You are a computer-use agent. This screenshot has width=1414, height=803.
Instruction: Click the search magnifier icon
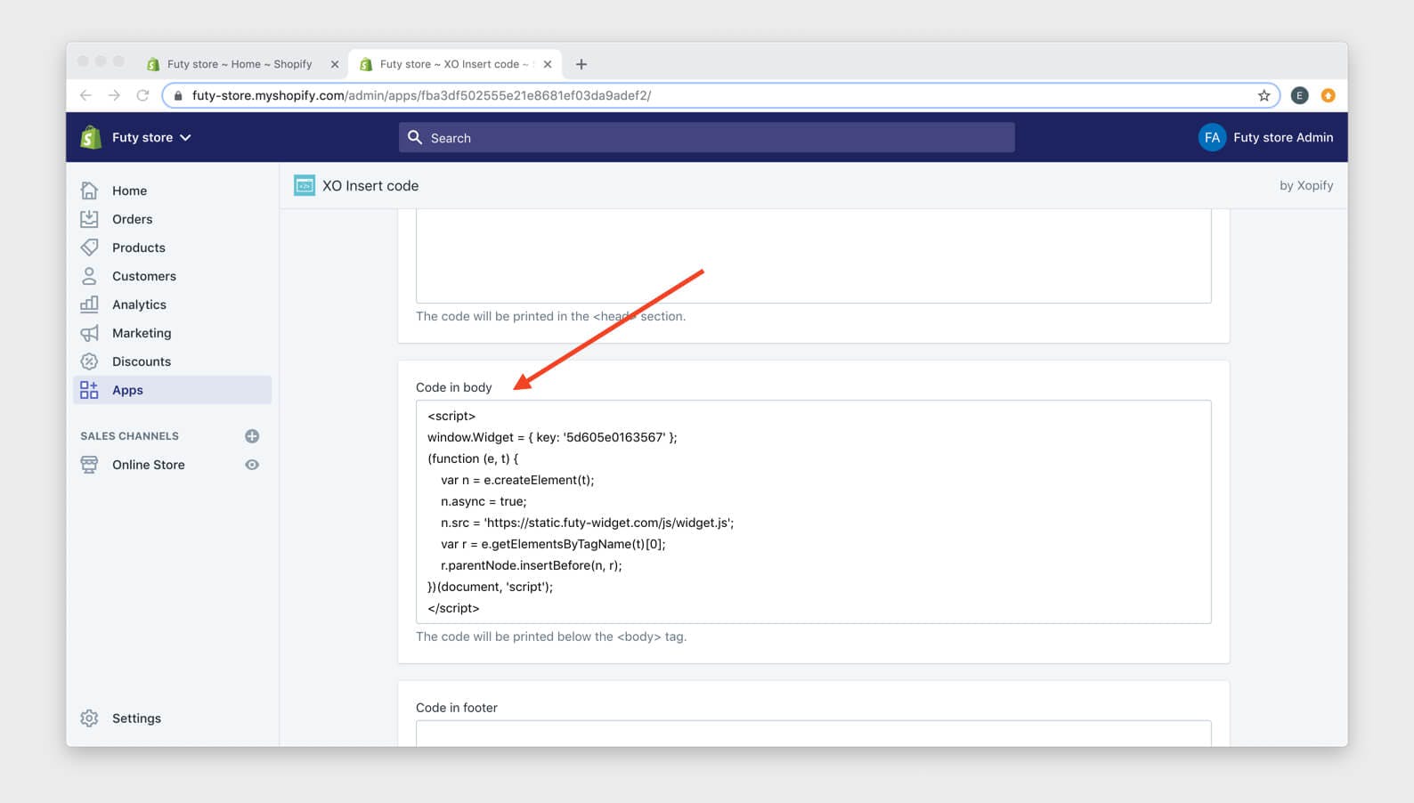point(415,137)
